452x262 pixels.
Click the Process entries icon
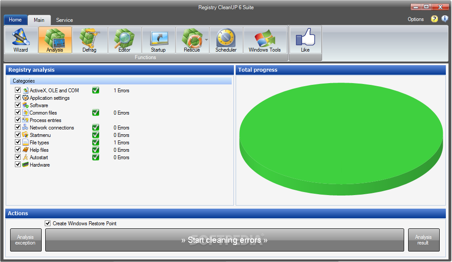tap(25, 120)
